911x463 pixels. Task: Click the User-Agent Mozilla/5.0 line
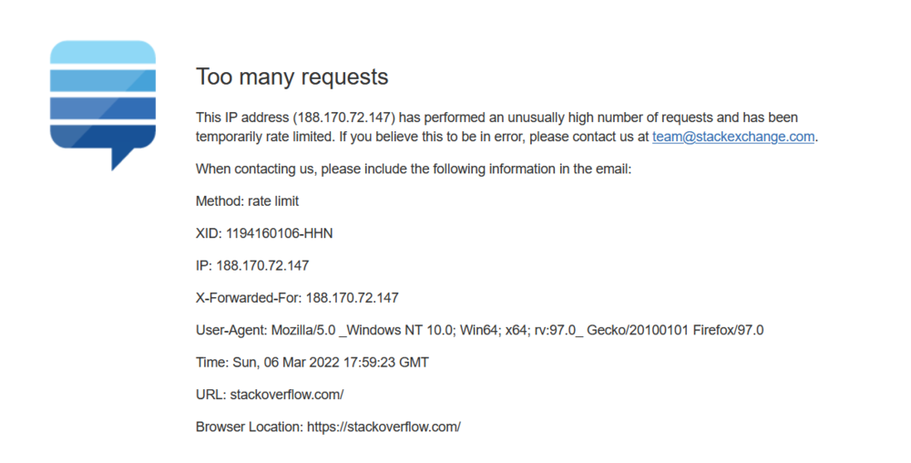pyautogui.click(x=480, y=331)
